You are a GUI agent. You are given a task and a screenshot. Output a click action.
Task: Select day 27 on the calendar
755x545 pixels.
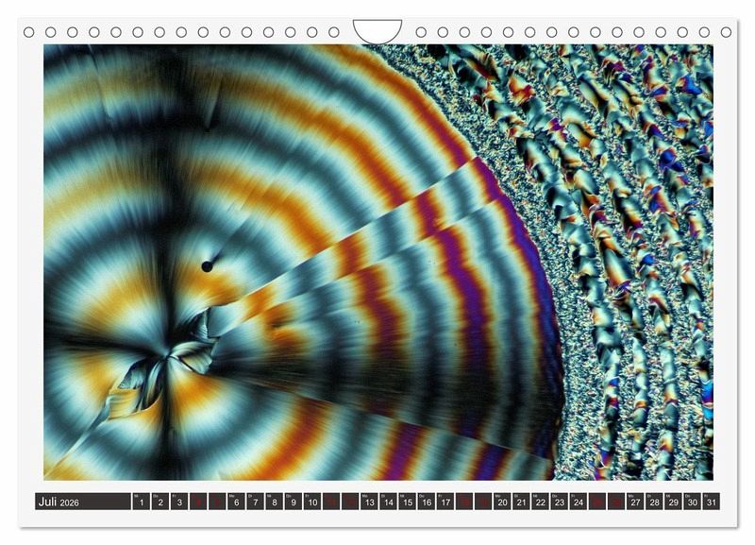(636, 502)
